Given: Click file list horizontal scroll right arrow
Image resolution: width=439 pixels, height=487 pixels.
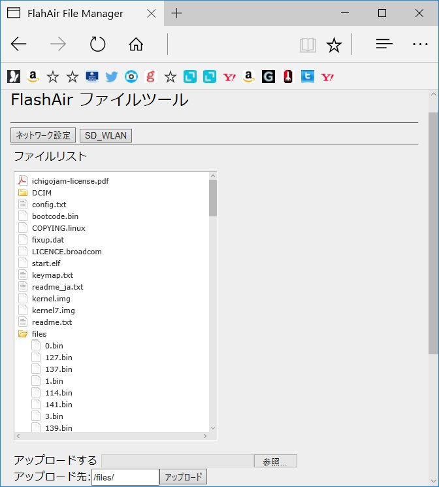Looking at the screenshot, I should pos(205,436).
